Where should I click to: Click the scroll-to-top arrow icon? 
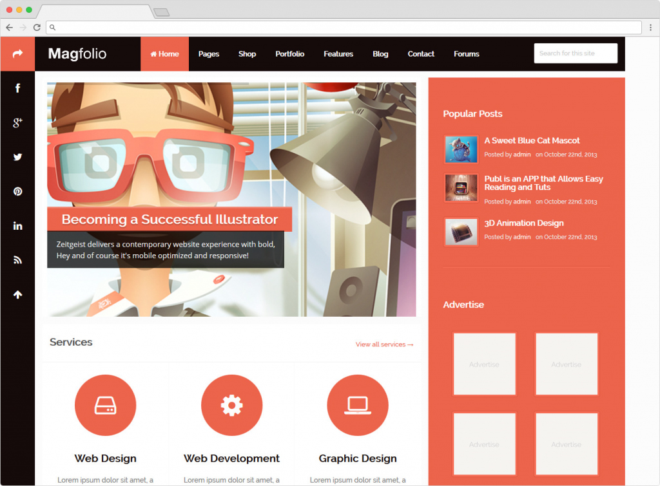point(17,295)
